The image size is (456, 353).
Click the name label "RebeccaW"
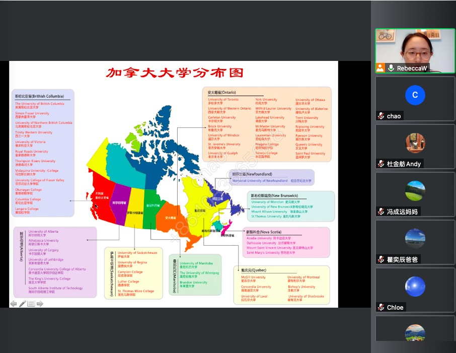[x=412, y=68]
